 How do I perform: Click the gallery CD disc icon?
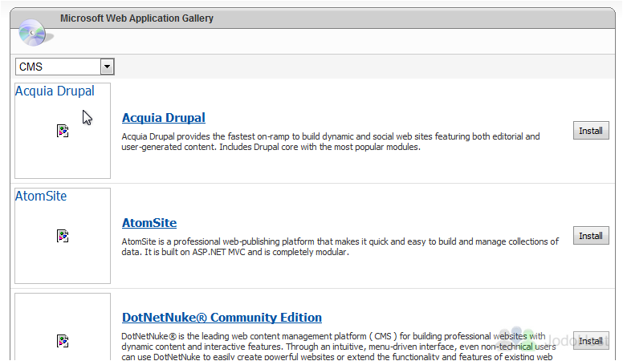click(35, 33)
